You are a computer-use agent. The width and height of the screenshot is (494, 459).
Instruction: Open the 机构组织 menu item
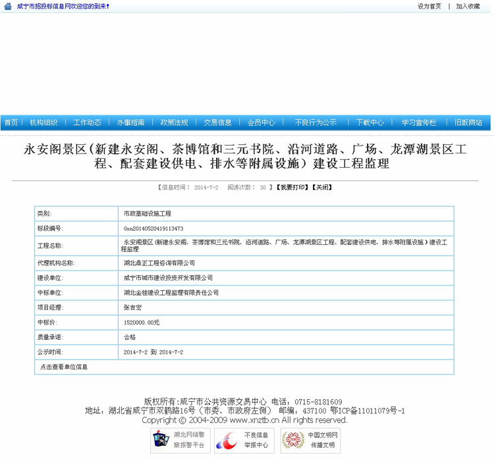(x=43, y=122)
